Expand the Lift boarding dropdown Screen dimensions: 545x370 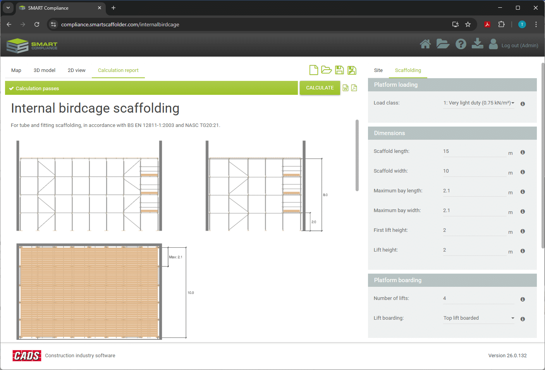pyautogui.click(x=478, y=318)
